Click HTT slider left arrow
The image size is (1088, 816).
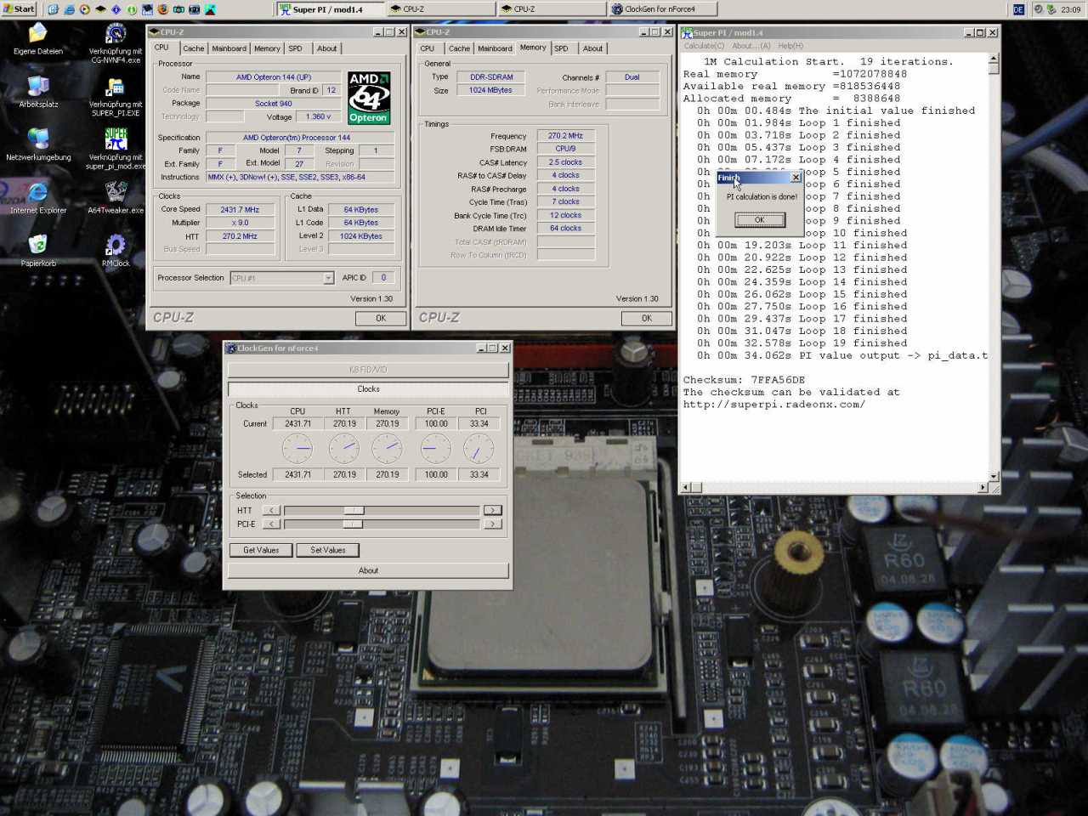[x=271, y=510]
